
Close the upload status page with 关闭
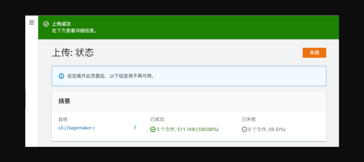pos(314,53)
